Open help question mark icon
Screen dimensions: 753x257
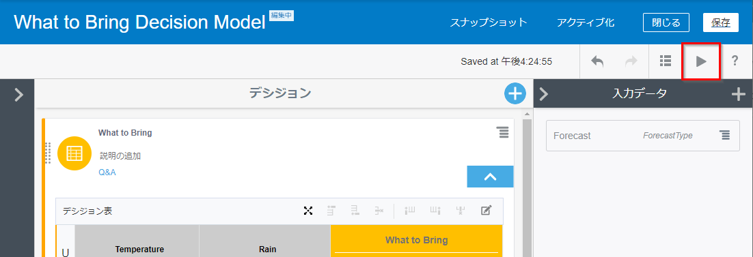pyautogui.click(x=735, y=61)
